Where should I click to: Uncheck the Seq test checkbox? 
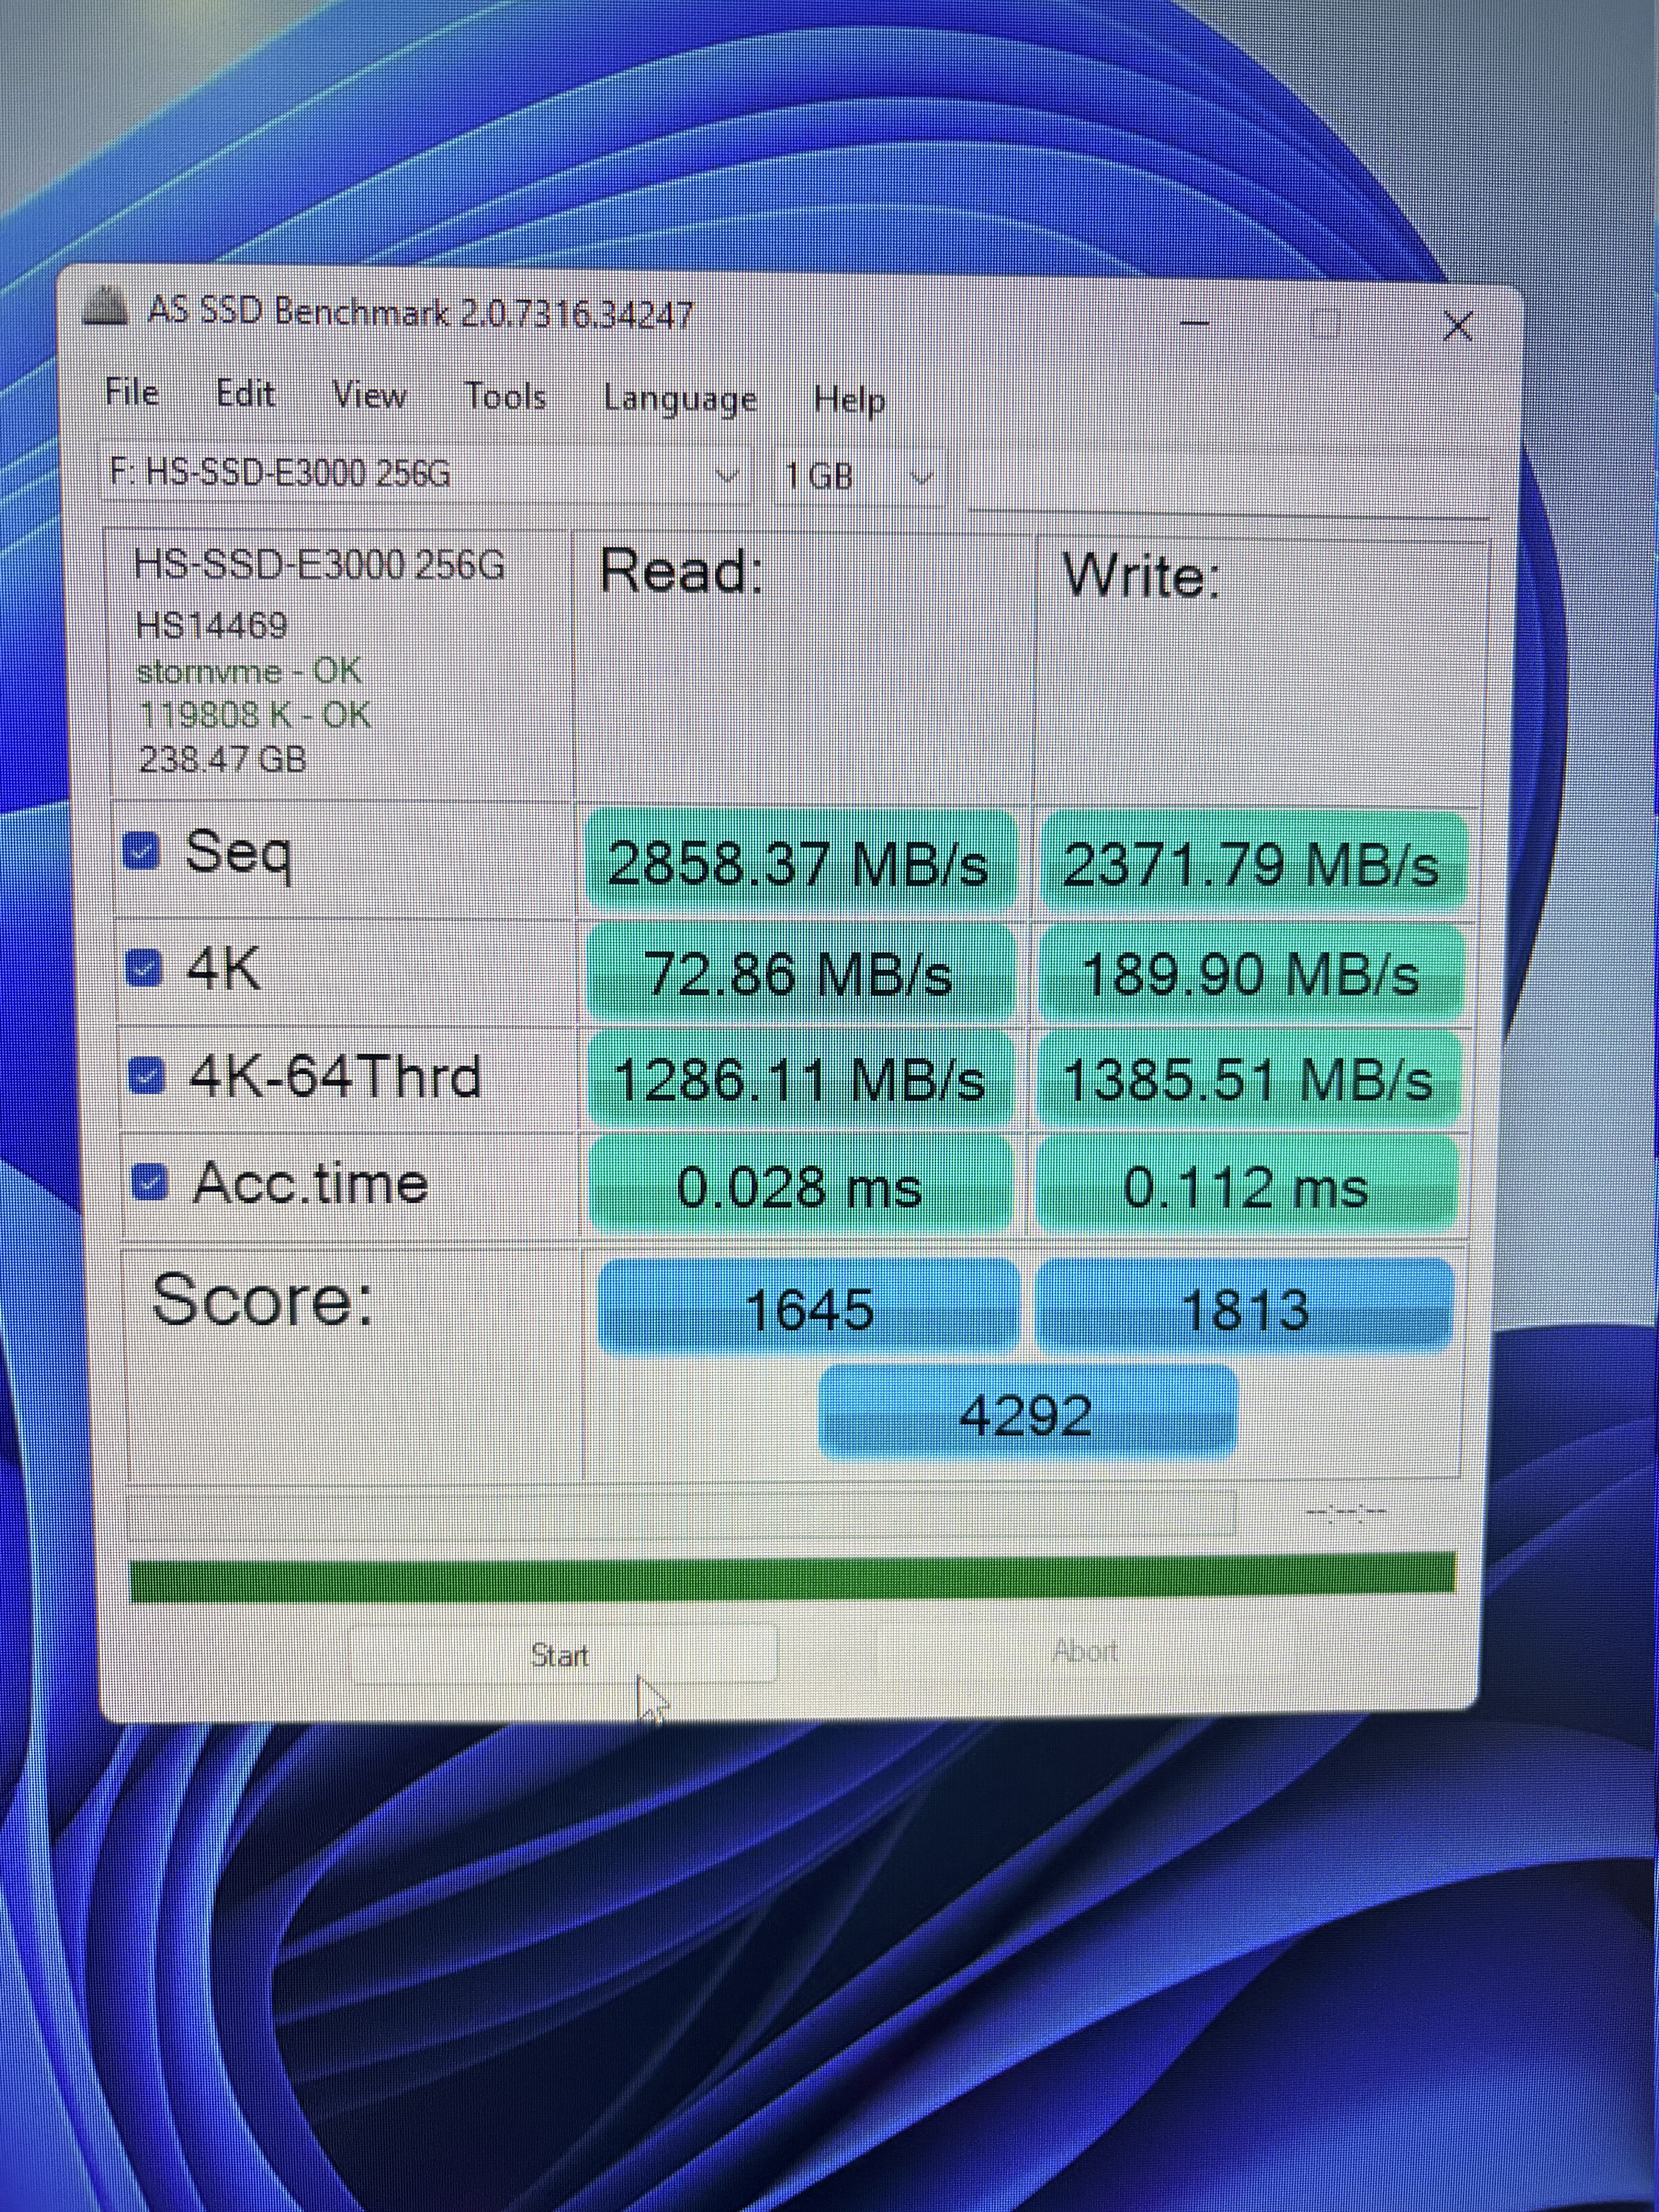[140, 852]
